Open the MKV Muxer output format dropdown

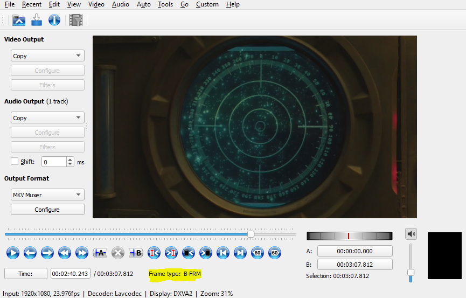pos(47,195)
